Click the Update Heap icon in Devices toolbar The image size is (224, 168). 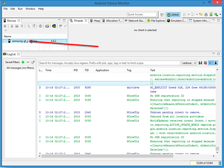click(x=12, y=26)
